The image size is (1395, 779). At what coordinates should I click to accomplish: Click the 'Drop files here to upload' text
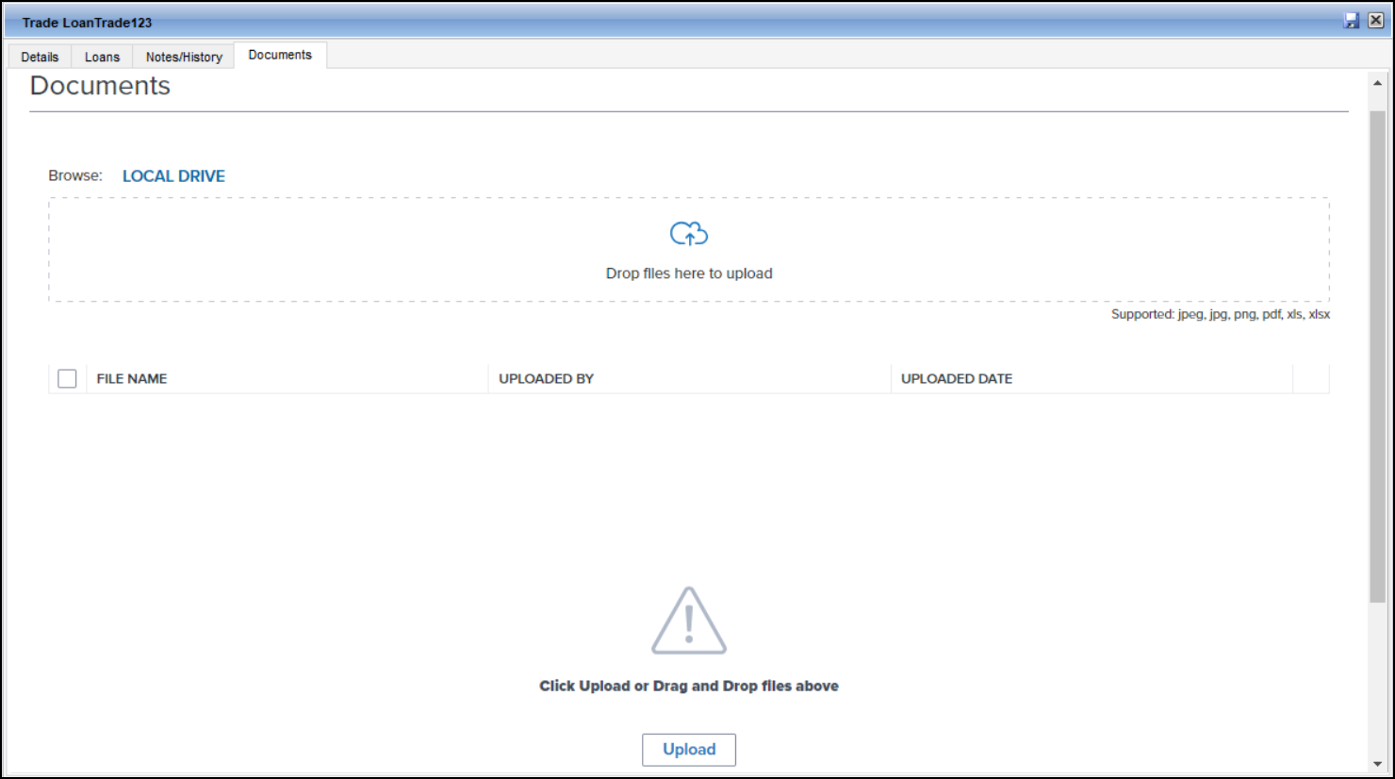point(689,273)
